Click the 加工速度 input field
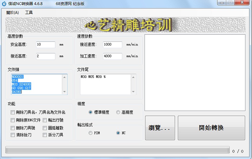Screen dimensions: 252x159 (112, 56)
